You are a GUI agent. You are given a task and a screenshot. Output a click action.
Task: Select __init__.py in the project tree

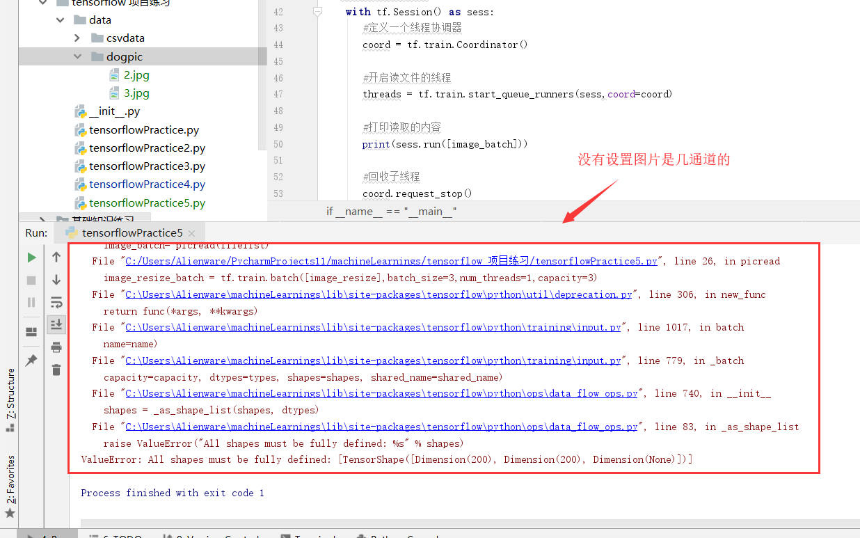point(114,111)
